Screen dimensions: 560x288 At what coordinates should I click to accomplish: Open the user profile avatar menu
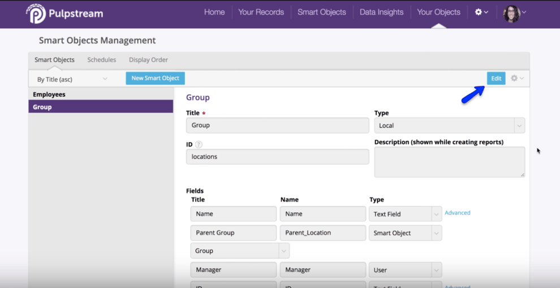tap(514, 13)
